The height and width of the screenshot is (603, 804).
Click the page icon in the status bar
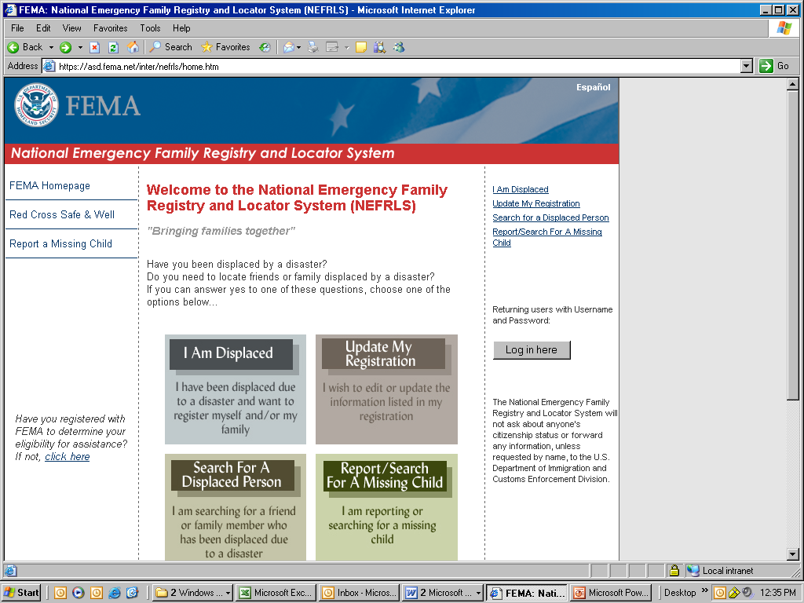tap(11, 570)
